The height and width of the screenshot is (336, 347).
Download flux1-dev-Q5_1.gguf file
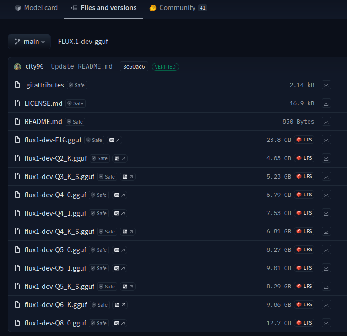coord(326,268)
